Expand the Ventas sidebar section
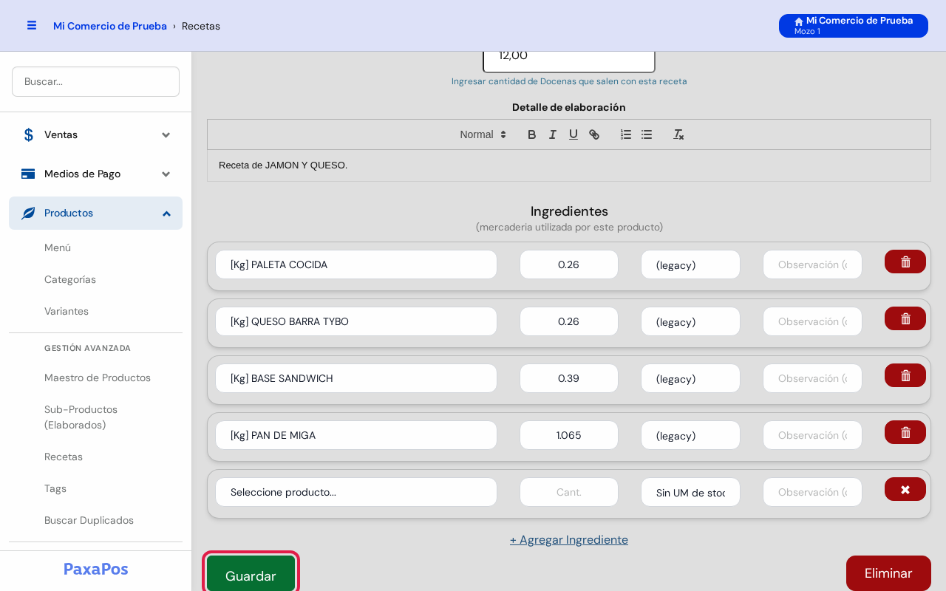 95,134
